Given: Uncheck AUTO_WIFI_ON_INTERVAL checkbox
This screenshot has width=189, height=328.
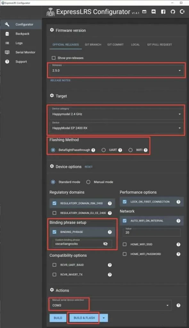Looking at the screenshot, I should (125, 221).
